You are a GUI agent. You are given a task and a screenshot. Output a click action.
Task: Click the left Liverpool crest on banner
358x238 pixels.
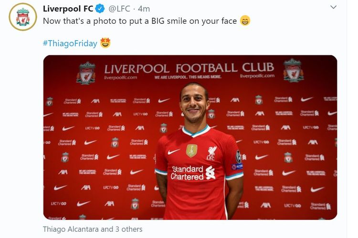[x=86, y=73]
